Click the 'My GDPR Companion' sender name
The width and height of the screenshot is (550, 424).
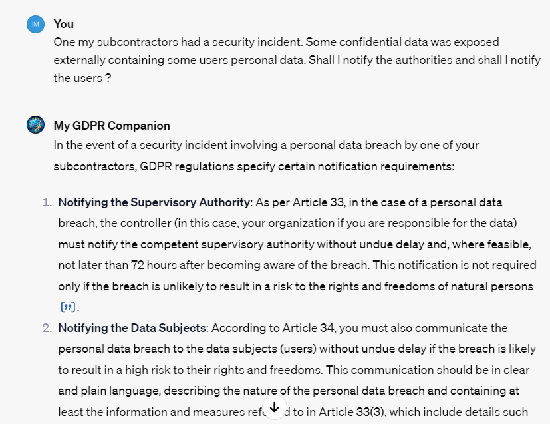[x=112, y=126]
